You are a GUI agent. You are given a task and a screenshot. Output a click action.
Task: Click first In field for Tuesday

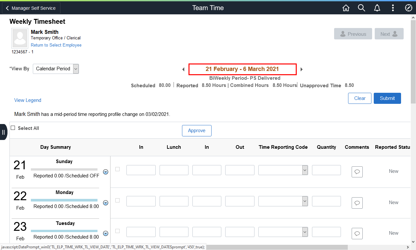pyautogui.click(x=141, y=232)
